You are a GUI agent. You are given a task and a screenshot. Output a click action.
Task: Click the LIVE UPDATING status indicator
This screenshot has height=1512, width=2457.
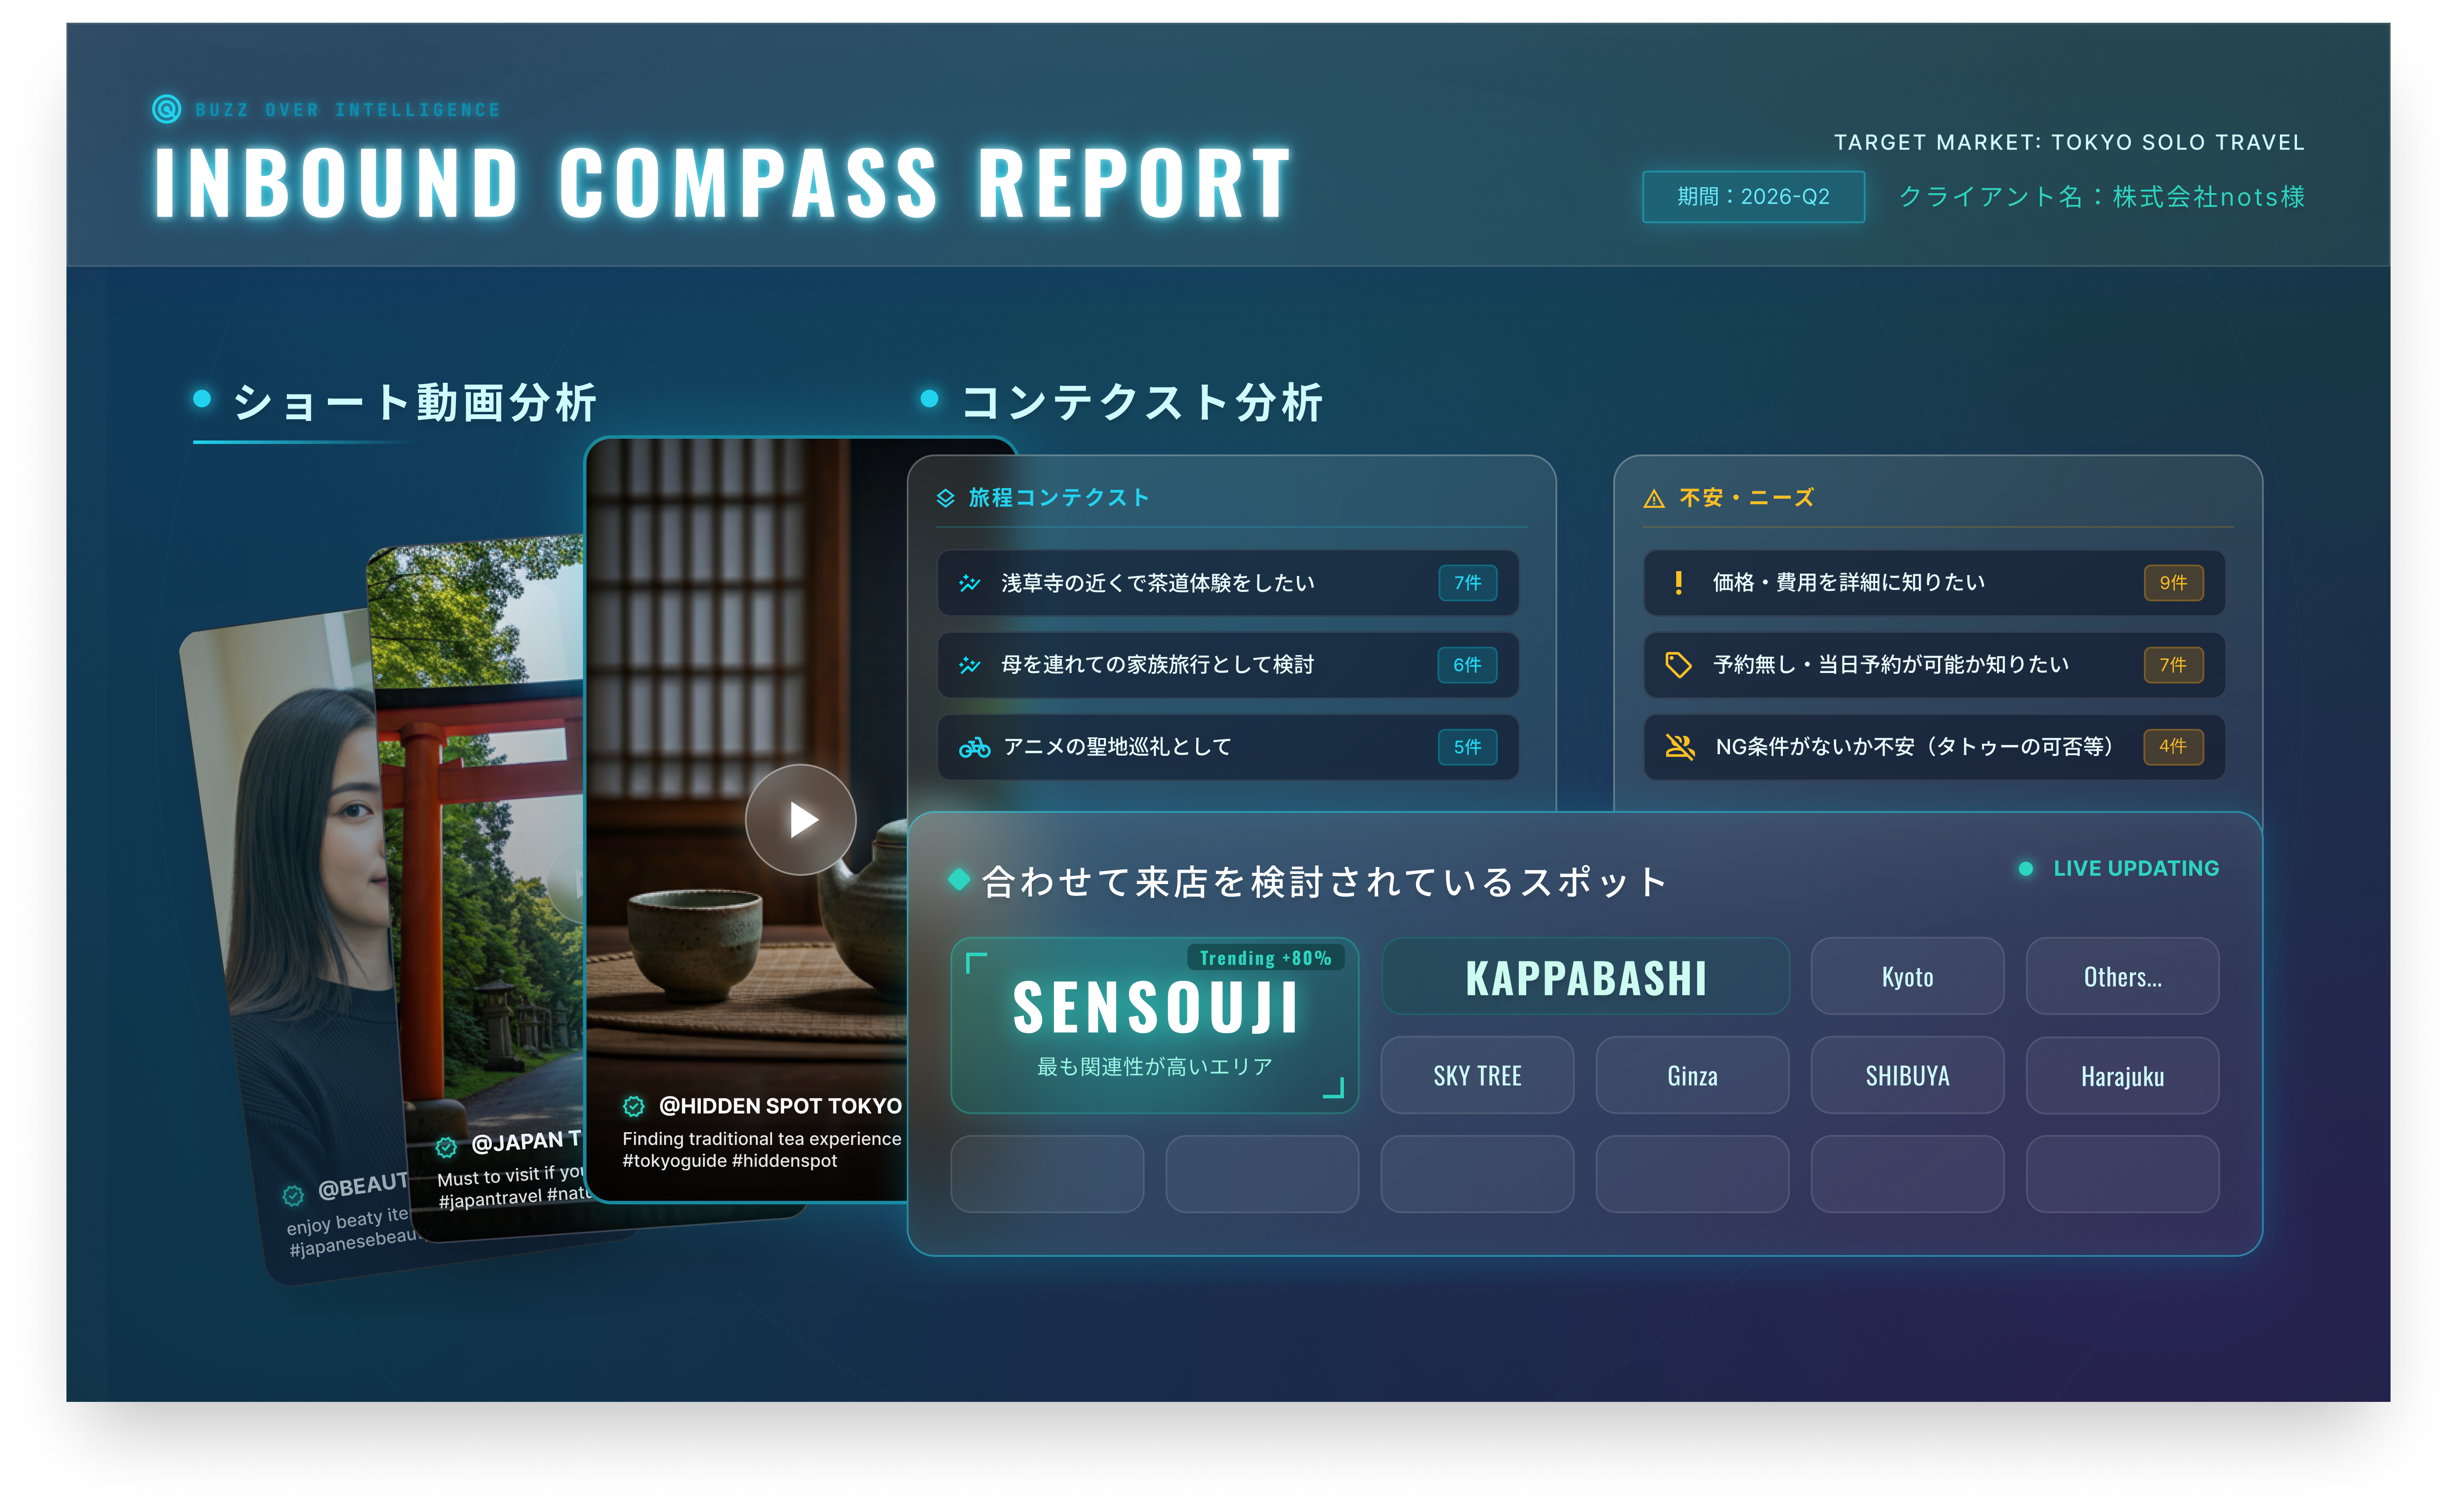pyautogui.click(x=2120, y=868)
